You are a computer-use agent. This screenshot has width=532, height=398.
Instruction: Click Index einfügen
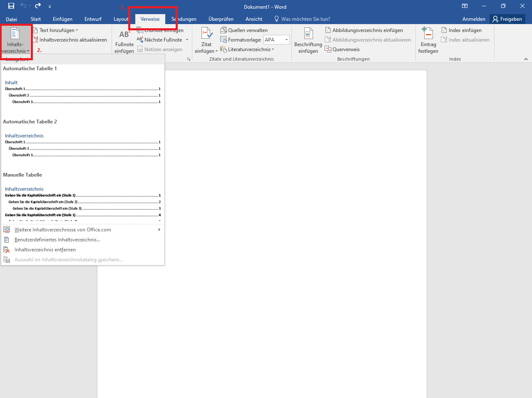pyautogui.click(x=461, y=30)
